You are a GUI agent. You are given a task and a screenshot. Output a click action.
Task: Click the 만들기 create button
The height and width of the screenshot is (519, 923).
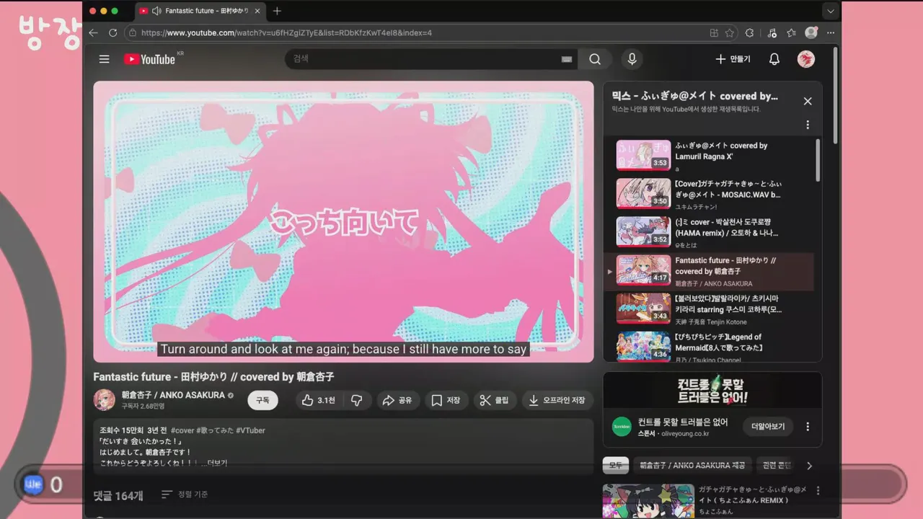[x=732, y=59]
